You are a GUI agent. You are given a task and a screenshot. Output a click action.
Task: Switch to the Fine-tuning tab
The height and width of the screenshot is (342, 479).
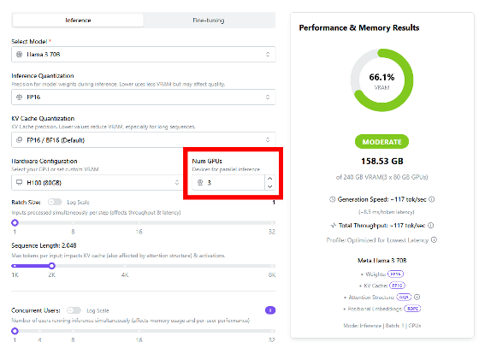point(209,21)
